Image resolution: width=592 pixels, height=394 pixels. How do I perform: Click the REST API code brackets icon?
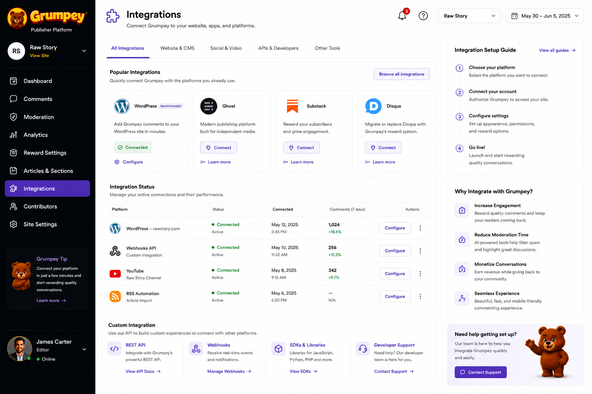pos(114,349)
